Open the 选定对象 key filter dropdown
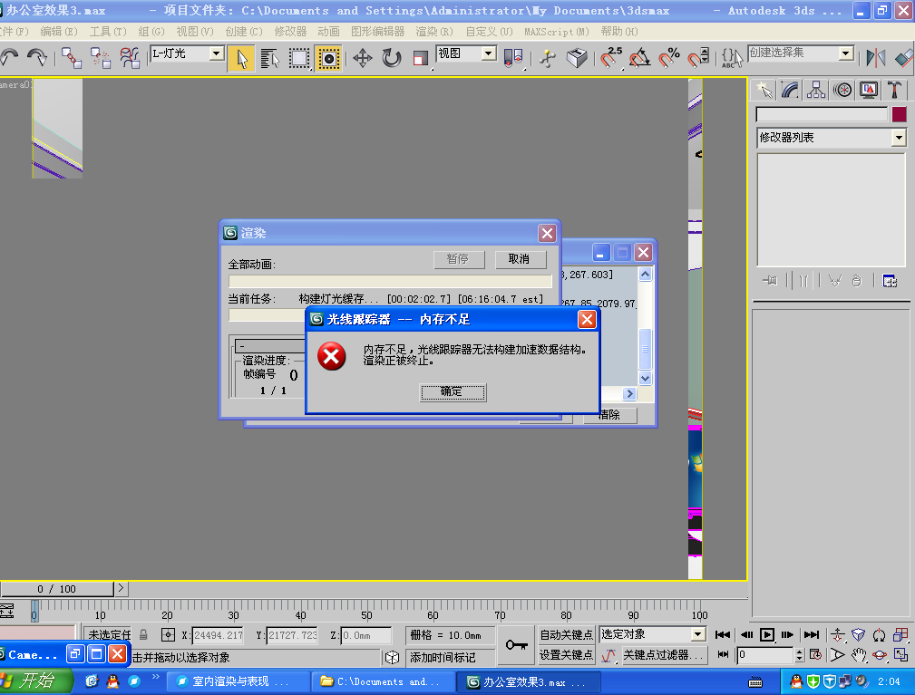The image size is (915, 695). [698, 634]
